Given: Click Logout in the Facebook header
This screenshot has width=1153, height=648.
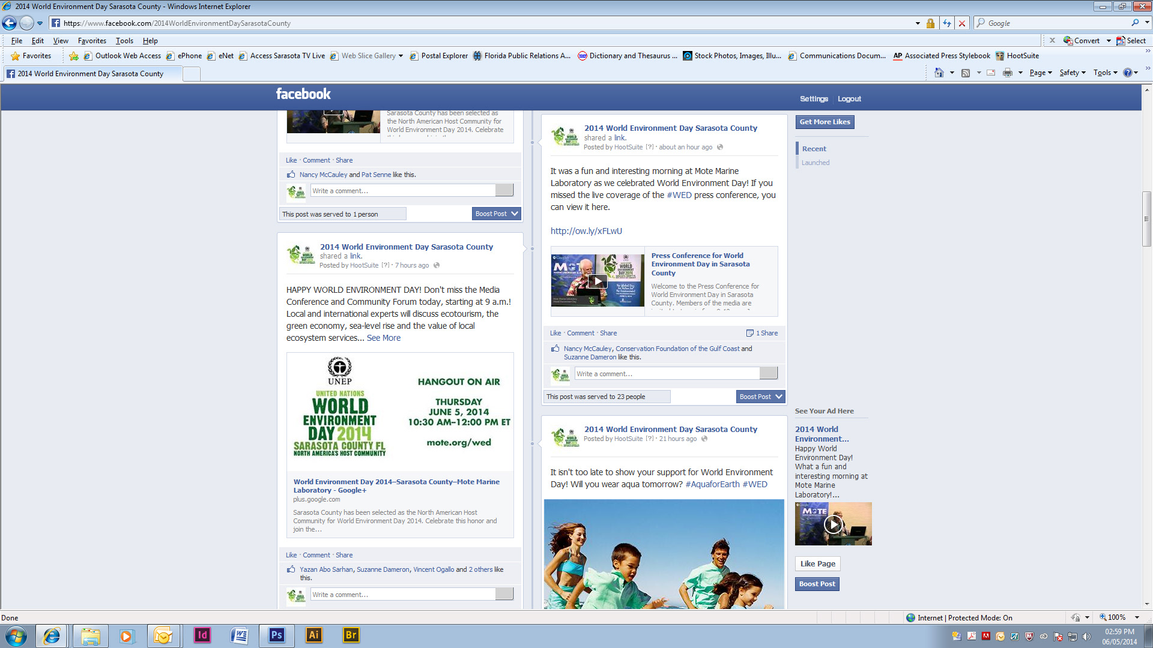Looking at the screenshot, I should pyautogui.click(x=849, y=99).
